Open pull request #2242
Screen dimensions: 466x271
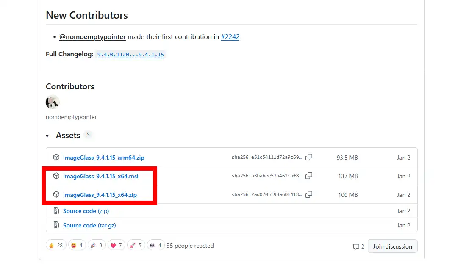point(230,37)
